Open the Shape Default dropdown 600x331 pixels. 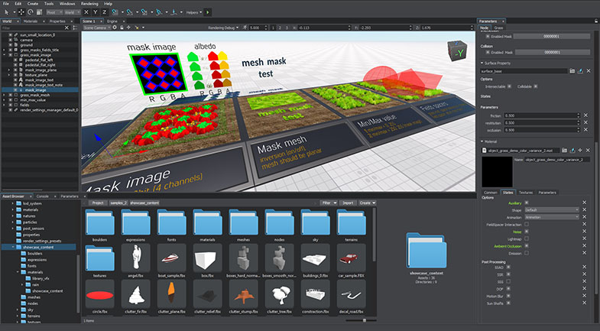[551, 210]
